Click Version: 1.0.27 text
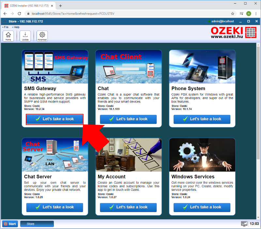This screenshot has height=229, width=261. (107, 197)
